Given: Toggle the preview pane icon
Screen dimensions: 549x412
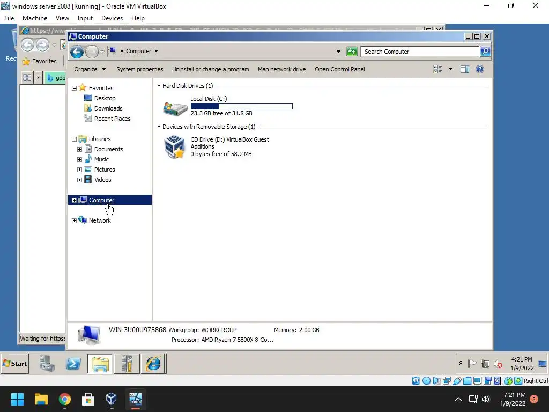Looking at the screenshot, I should (465, 69).
